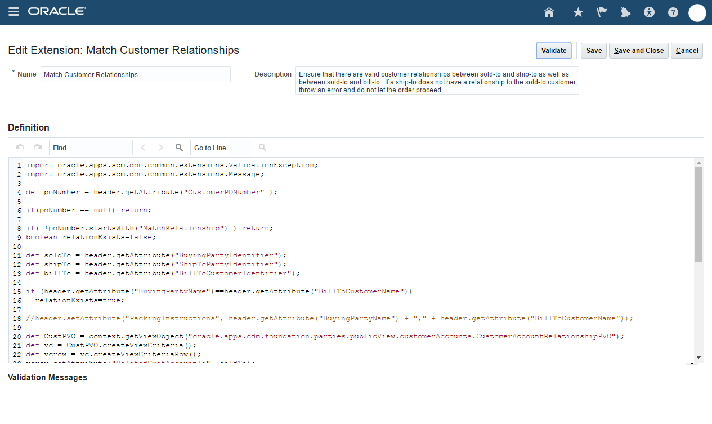Open the user profile avatar menu
Screen dimensions: 712x424
tap(697, 12)
